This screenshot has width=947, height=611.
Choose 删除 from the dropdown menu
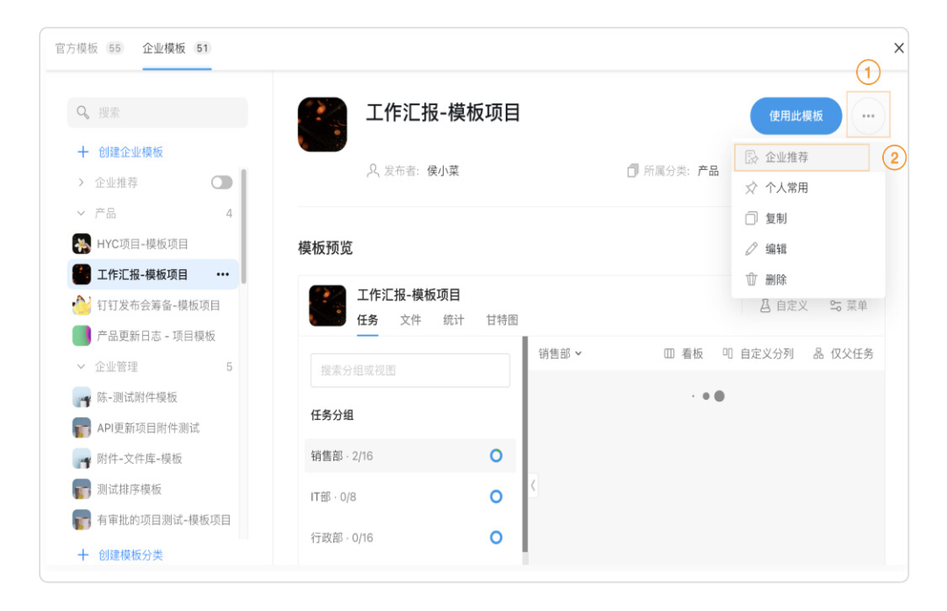coord(808,280)
